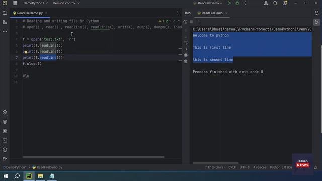Open Run panel more options
Viewport: 322px width, 181px height.
(199, 22)
